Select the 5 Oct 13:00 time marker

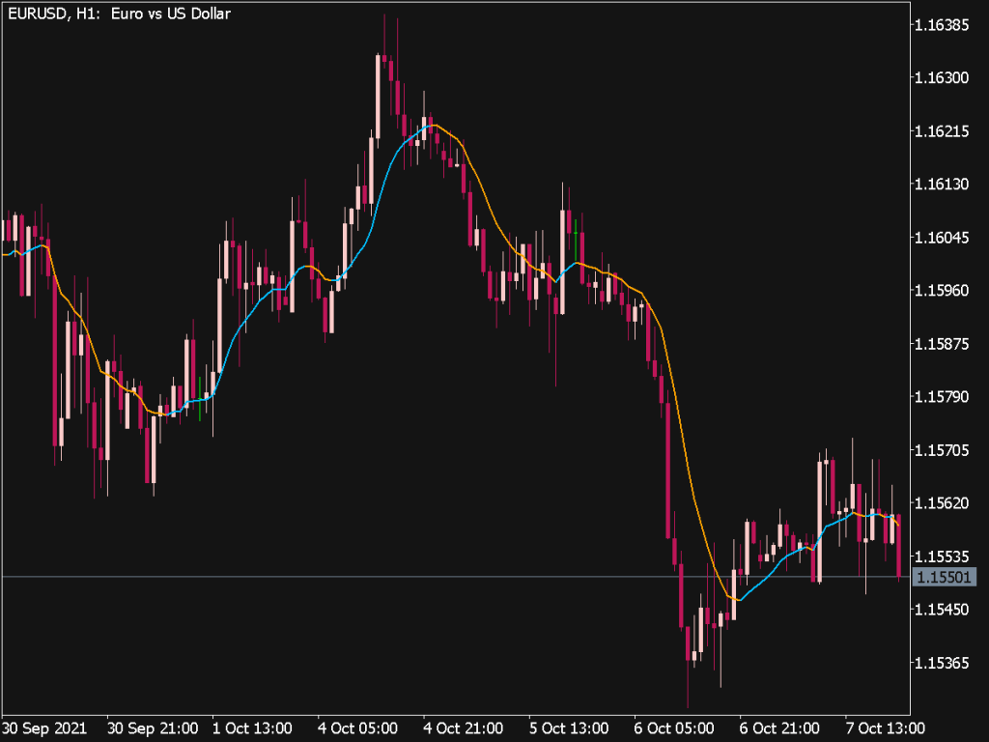click(x=568, y=728)
